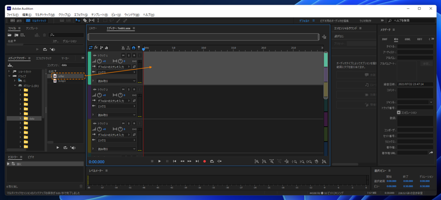Select the Slip tool in the toolbar

[92, 20]
